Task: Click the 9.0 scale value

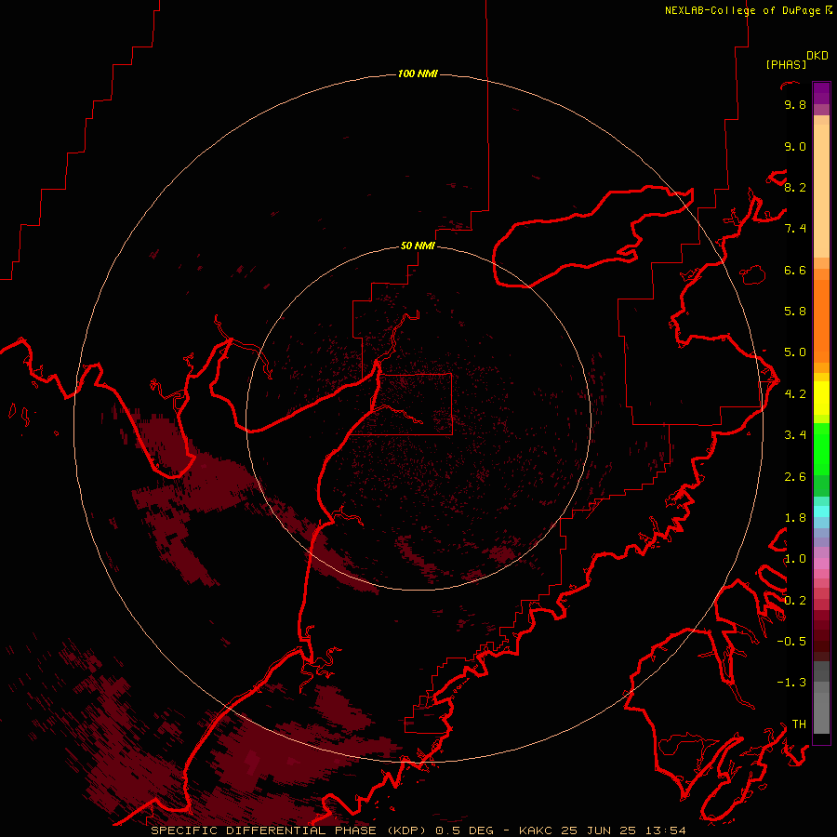Action: 795,146
